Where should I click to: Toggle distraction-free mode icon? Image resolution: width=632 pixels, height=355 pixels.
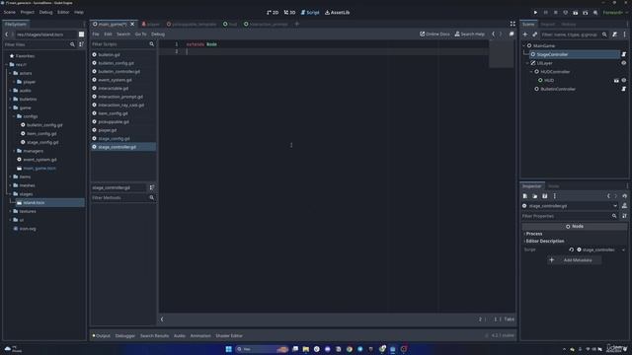point(513,24)
